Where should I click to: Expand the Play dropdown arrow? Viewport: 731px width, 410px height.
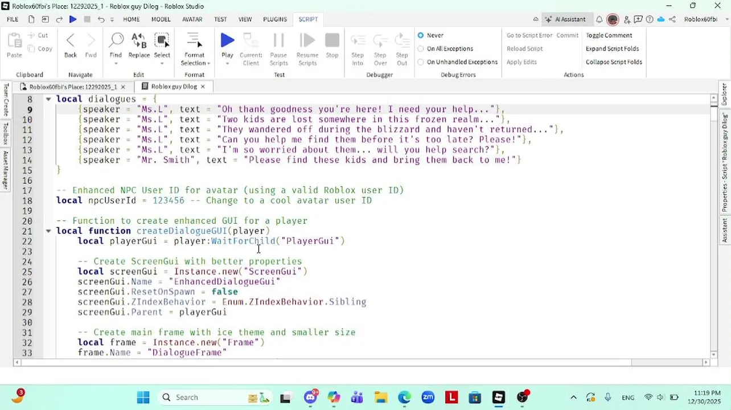[x=227, y=63]
